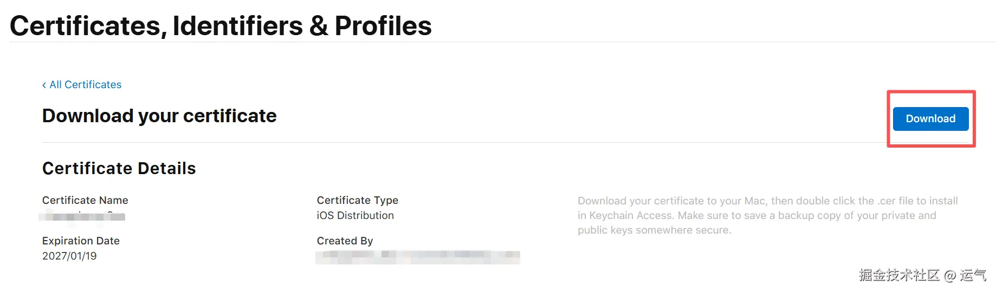
Task: Select the 2027/01/19 expiration date value
Action: pos(69,256)
